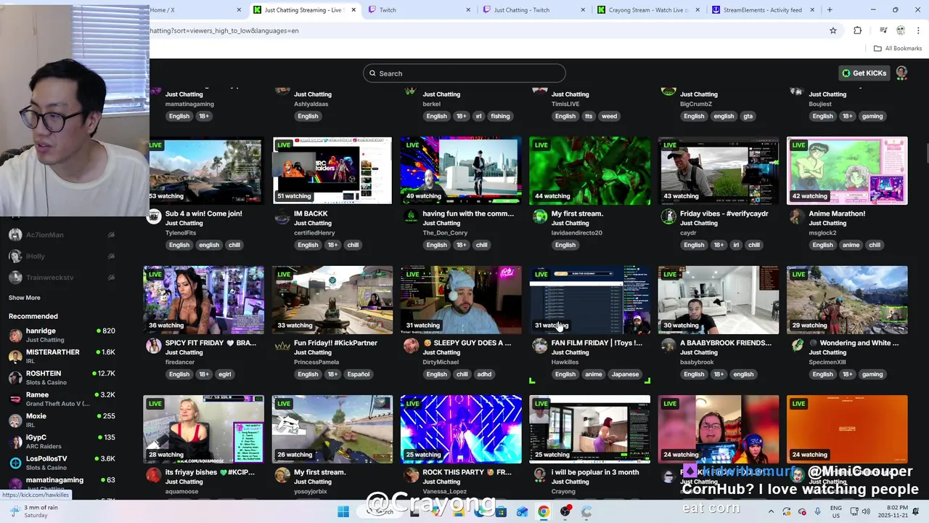Viewport: 929px width, 523px height.
Task: Click SpecimenXIII channel avatar
Action: click(x=797, y=346)
